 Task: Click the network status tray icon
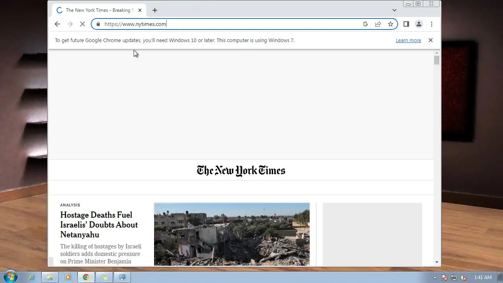coord(454,277)
